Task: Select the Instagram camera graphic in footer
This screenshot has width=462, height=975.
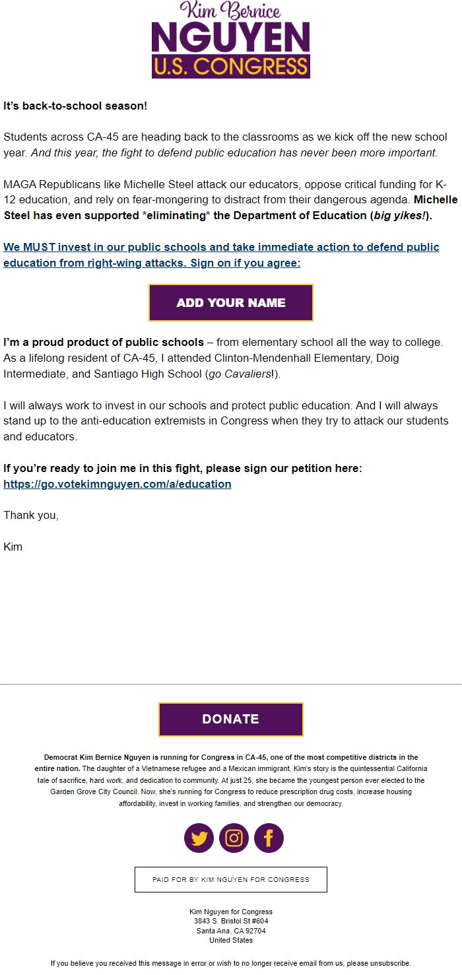Action: pyautogui.click(x=234, y=838)
